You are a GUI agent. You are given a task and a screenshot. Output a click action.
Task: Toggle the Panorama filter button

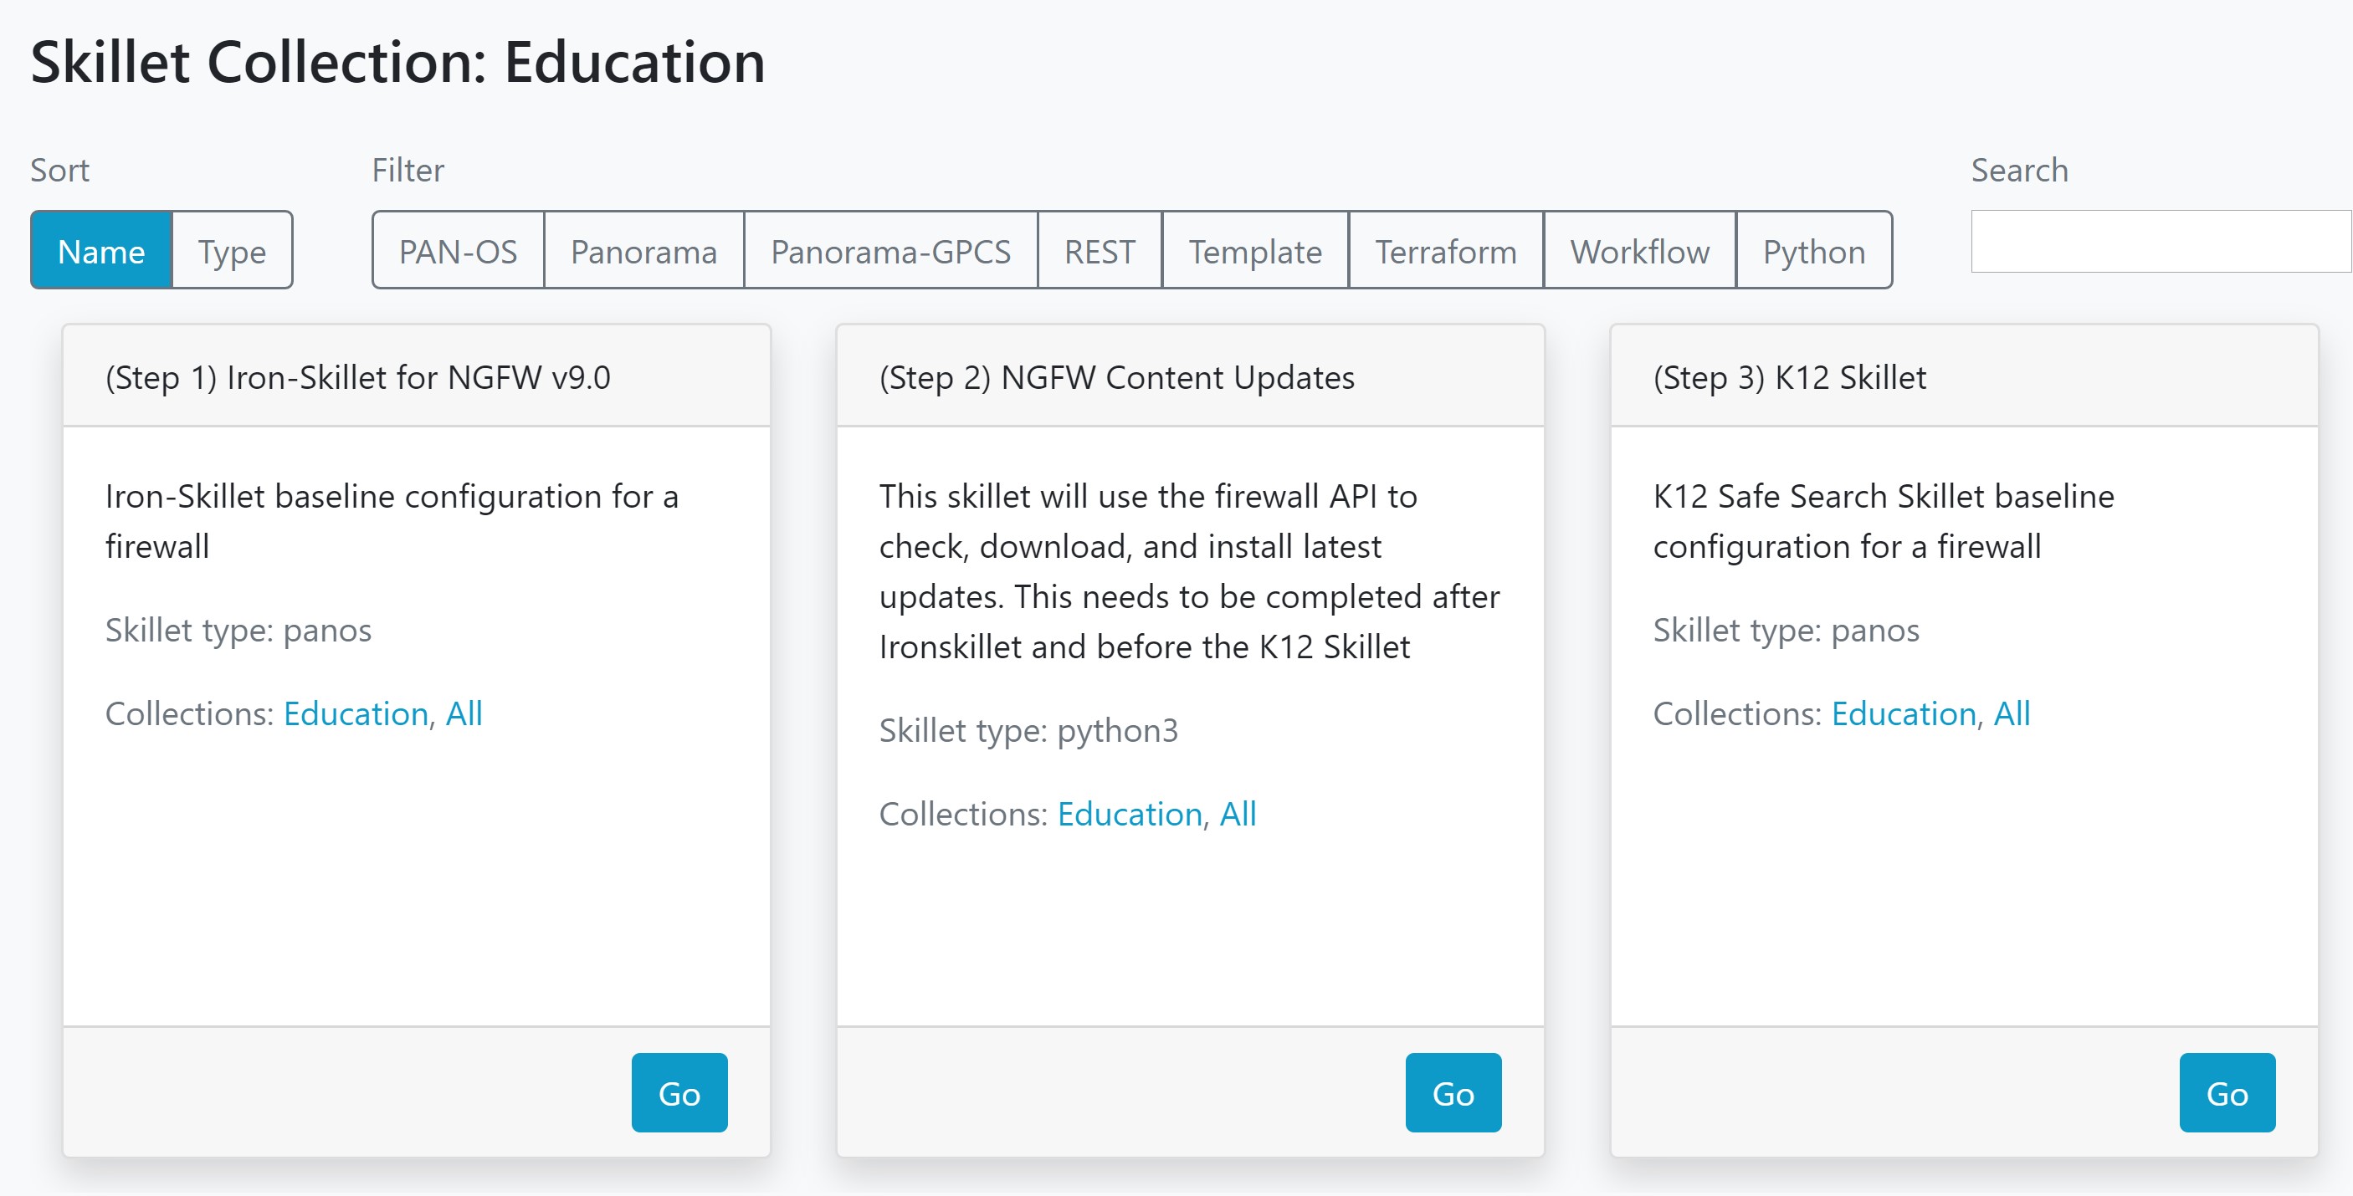(x=644, y=251)
